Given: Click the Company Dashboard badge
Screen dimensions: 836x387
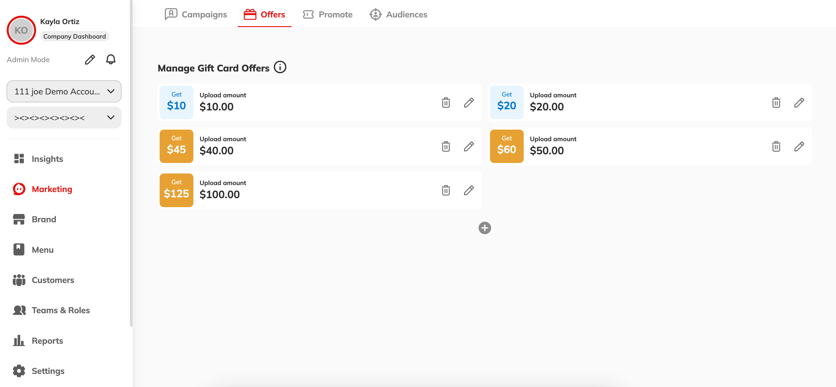Looking at the screenshot, I should pos(75,36).
